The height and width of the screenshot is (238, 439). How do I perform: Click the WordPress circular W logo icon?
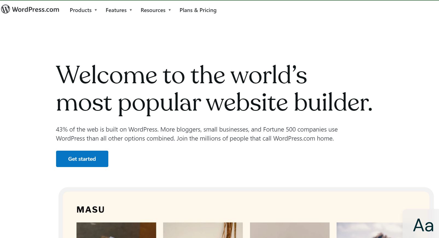(x=5, y=9)
